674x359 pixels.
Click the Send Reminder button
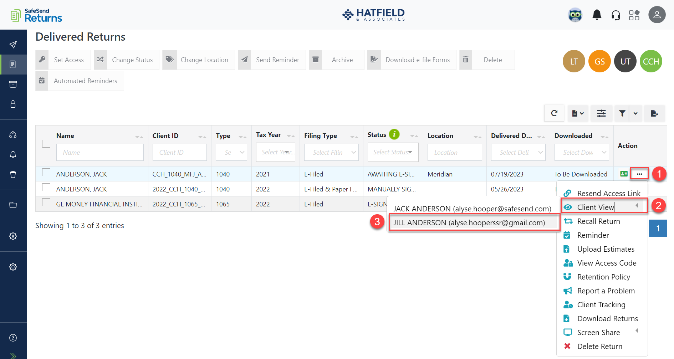[x=278, y=60]
